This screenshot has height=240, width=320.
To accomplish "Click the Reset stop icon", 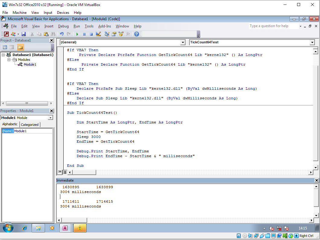I will pos(91,34).
